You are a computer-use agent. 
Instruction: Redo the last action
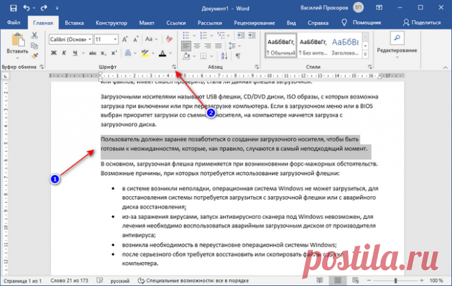[x=44, y=8]
